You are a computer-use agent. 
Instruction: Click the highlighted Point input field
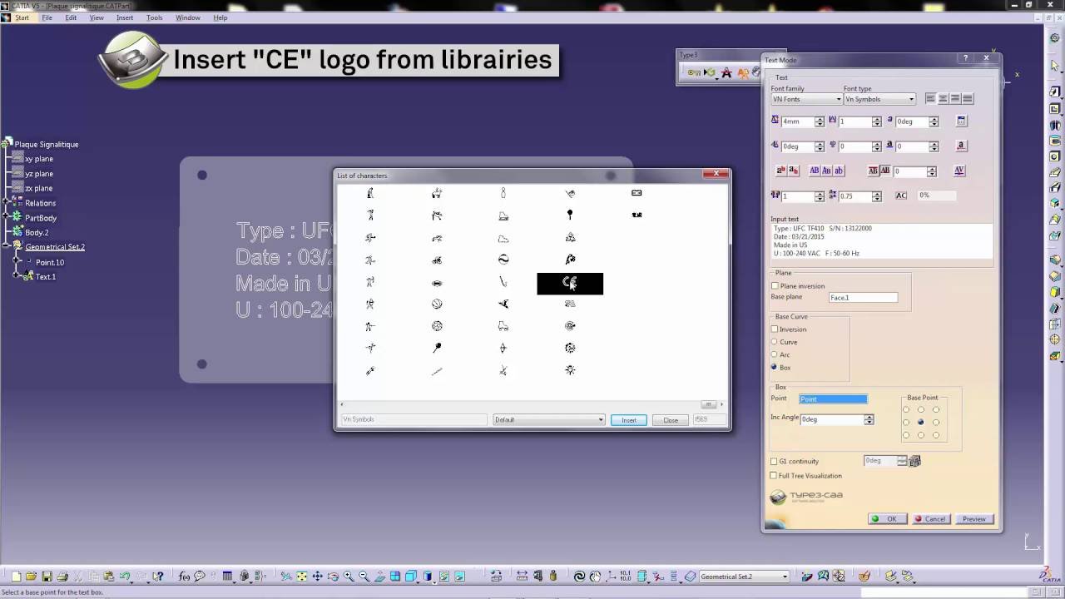click(x=833, y=399)
